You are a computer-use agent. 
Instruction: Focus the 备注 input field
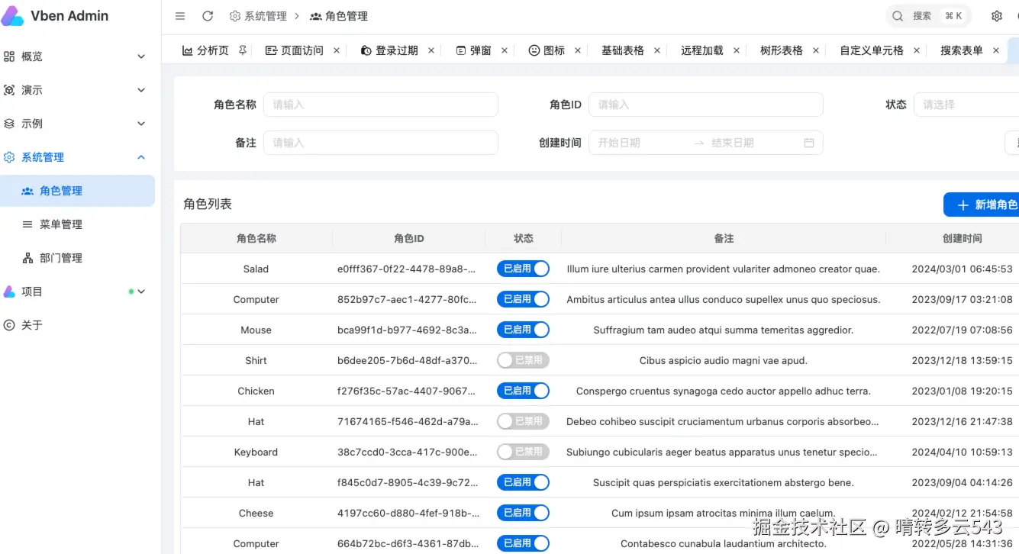(381, 143)
